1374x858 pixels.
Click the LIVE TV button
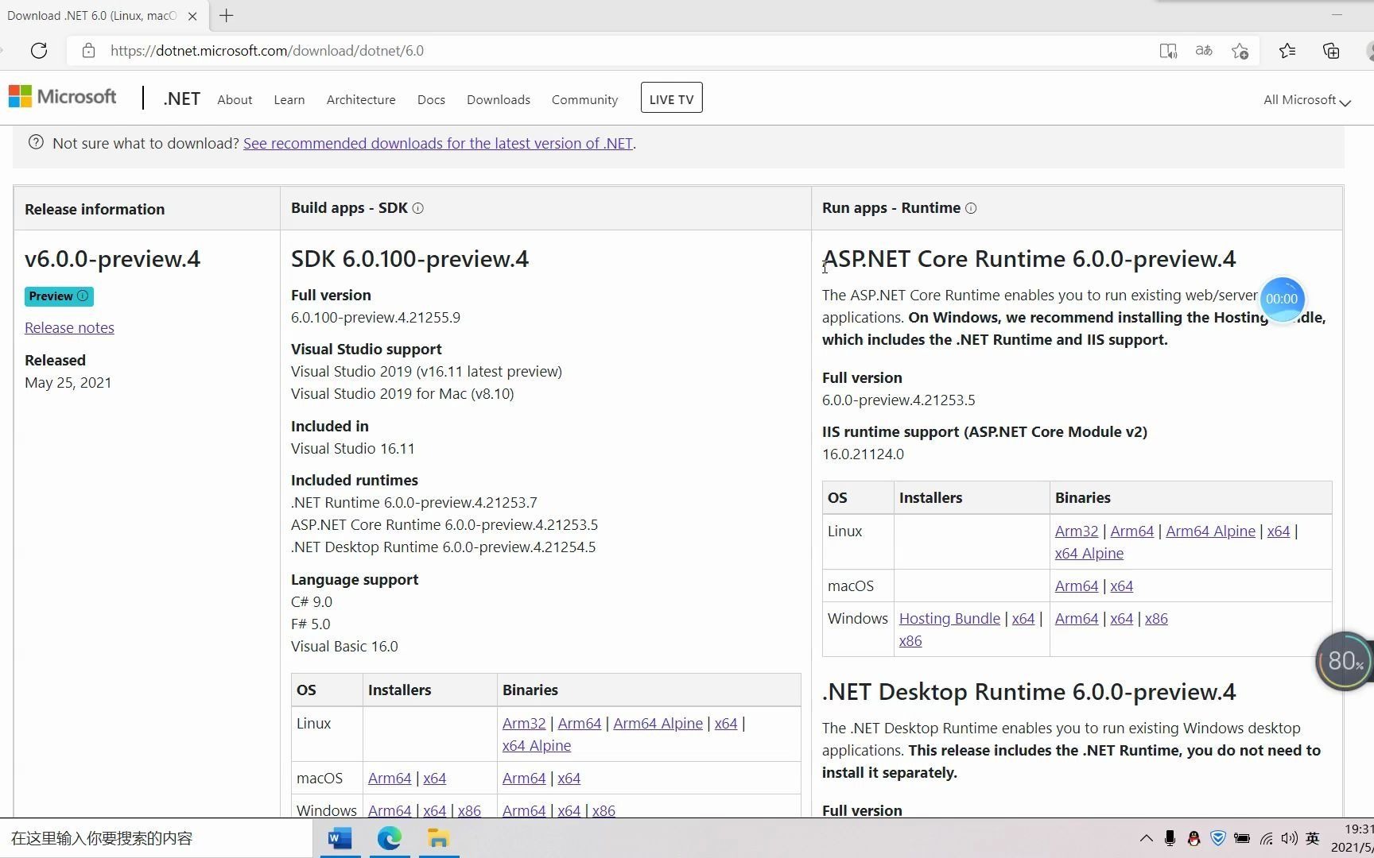point(671,98)
